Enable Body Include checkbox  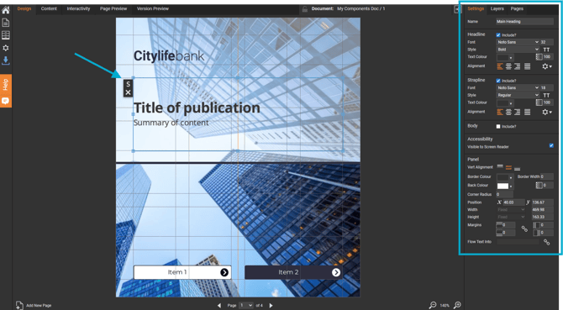(498, 126)
